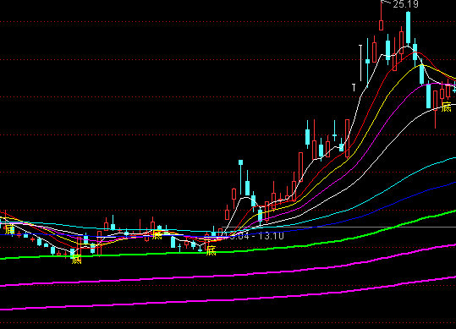
Task: Click the gray horizontal price level line
Action: [338, 227]
